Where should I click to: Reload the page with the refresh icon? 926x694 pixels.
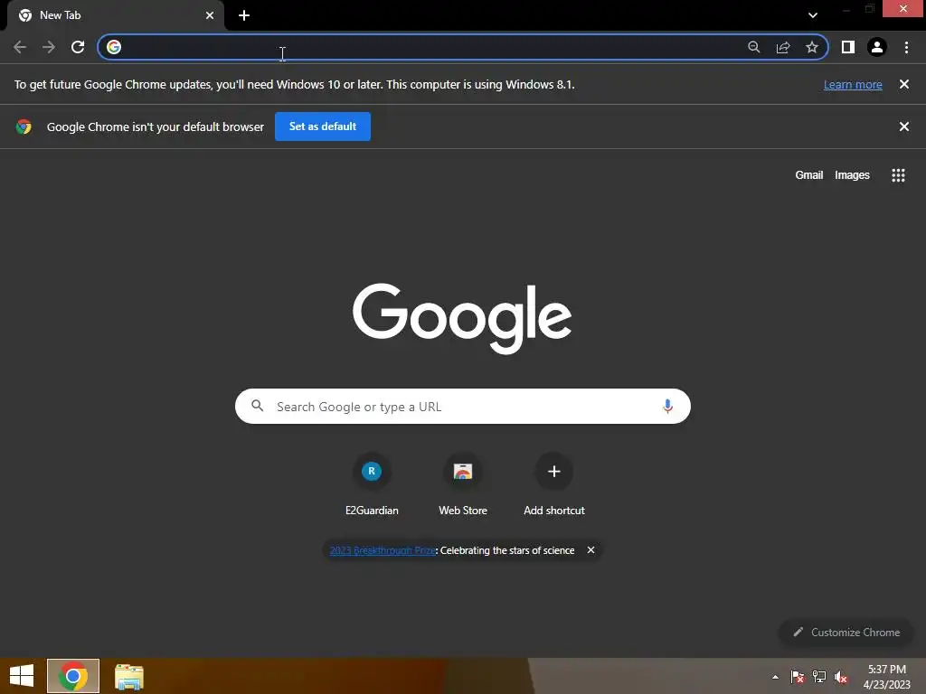coord(78,47)
